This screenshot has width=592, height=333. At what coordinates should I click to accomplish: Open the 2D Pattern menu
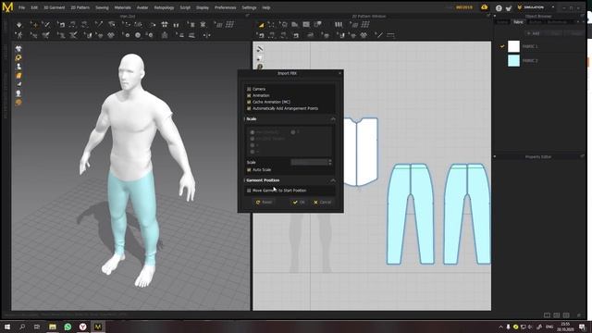tap(80, 7)
